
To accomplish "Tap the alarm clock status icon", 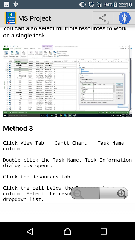I will pos(91,4).
